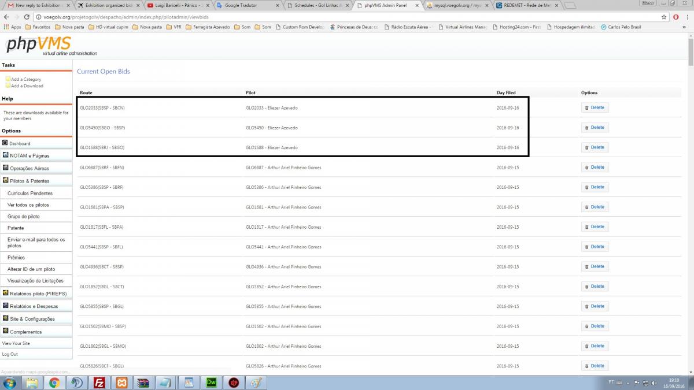Screen dimensions: 694x390
Task: Expand the Site & Configurações section
Action: [36, 319]
